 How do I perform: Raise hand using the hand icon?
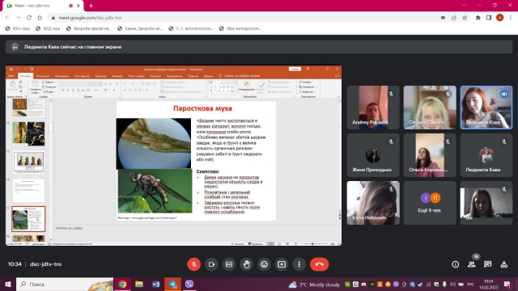(246, 264)
